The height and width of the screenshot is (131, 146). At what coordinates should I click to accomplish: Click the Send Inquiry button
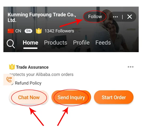coord(71,97)
